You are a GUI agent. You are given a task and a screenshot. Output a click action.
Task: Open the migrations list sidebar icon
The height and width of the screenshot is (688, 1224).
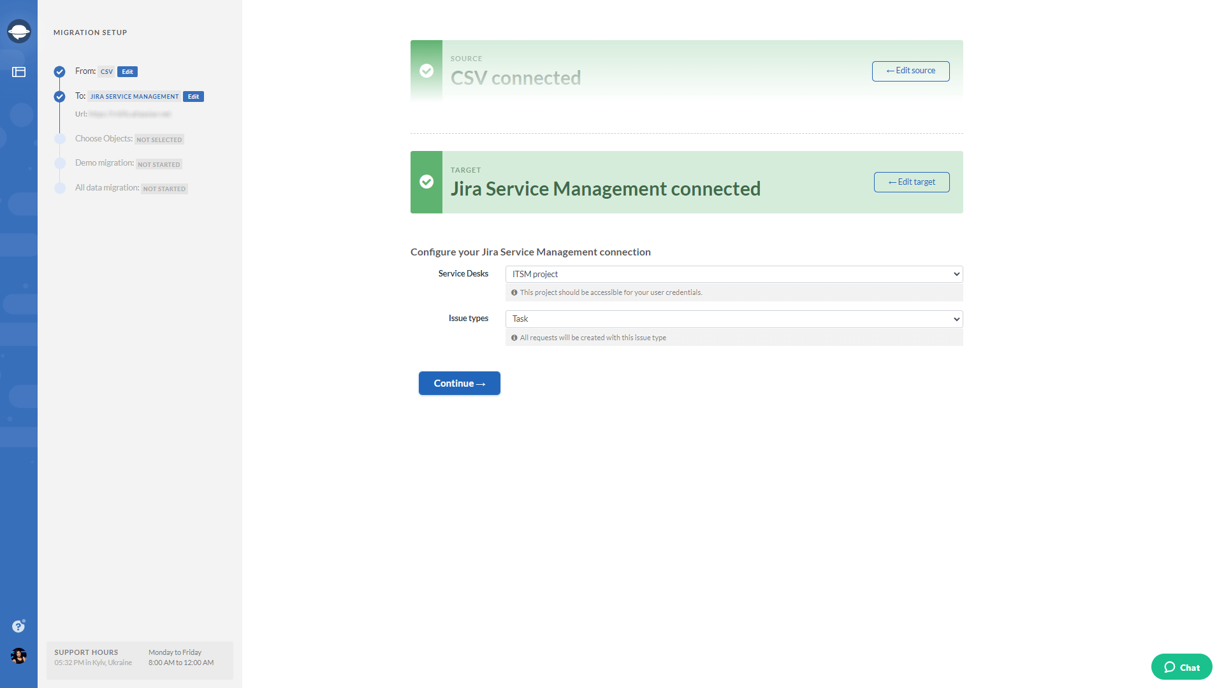pos(18,72)
